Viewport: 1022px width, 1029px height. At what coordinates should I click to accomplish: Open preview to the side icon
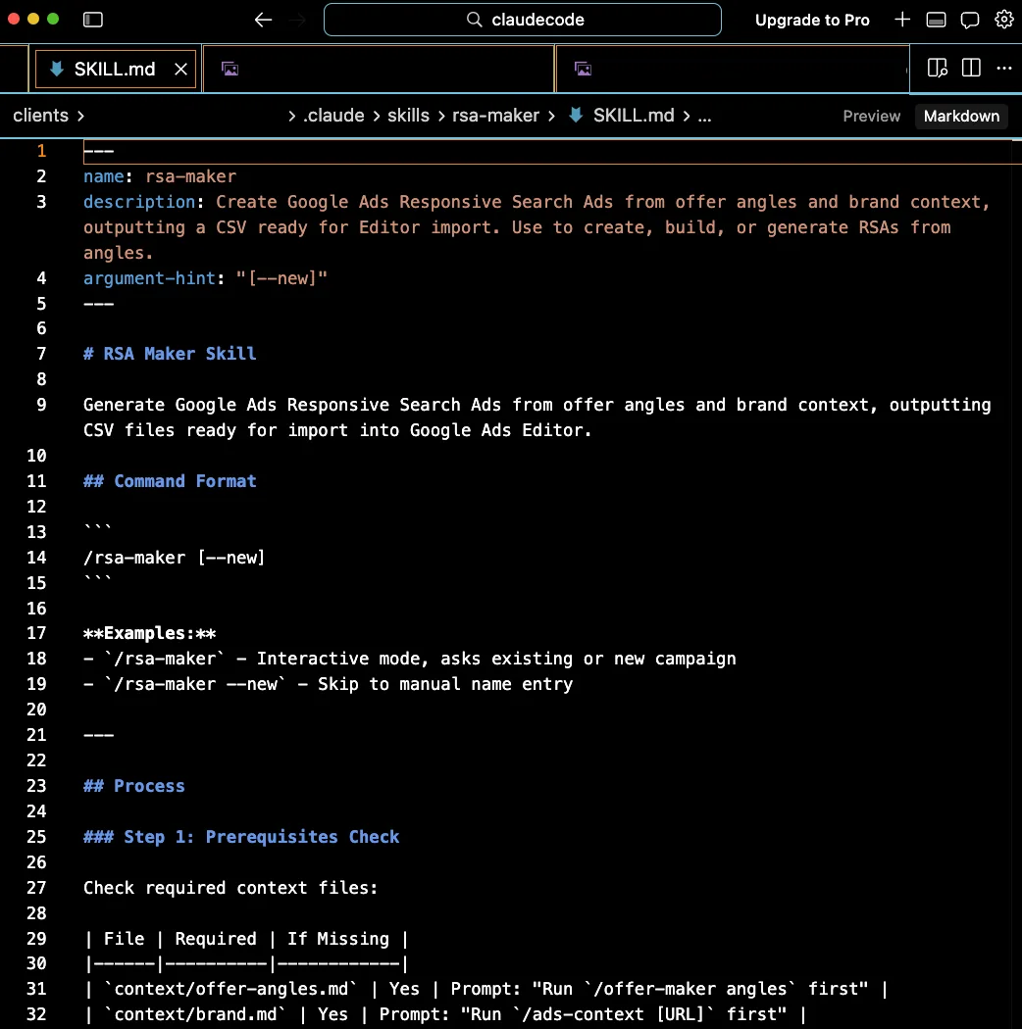pyautogui.click(x=938, y=69)
